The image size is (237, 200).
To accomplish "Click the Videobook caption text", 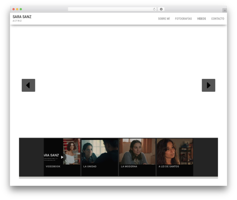I will click(53, 166).
